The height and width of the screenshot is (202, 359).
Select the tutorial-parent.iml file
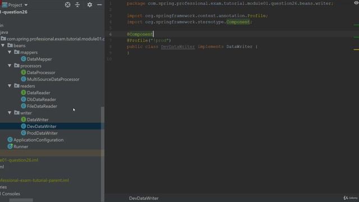34,181
